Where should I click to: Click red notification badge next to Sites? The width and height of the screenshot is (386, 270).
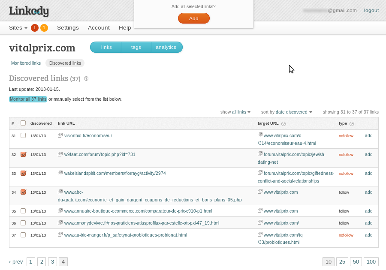[x=35, y=28]
